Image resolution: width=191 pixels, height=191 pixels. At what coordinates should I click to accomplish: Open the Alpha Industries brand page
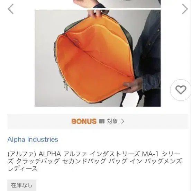pos(33,139)
